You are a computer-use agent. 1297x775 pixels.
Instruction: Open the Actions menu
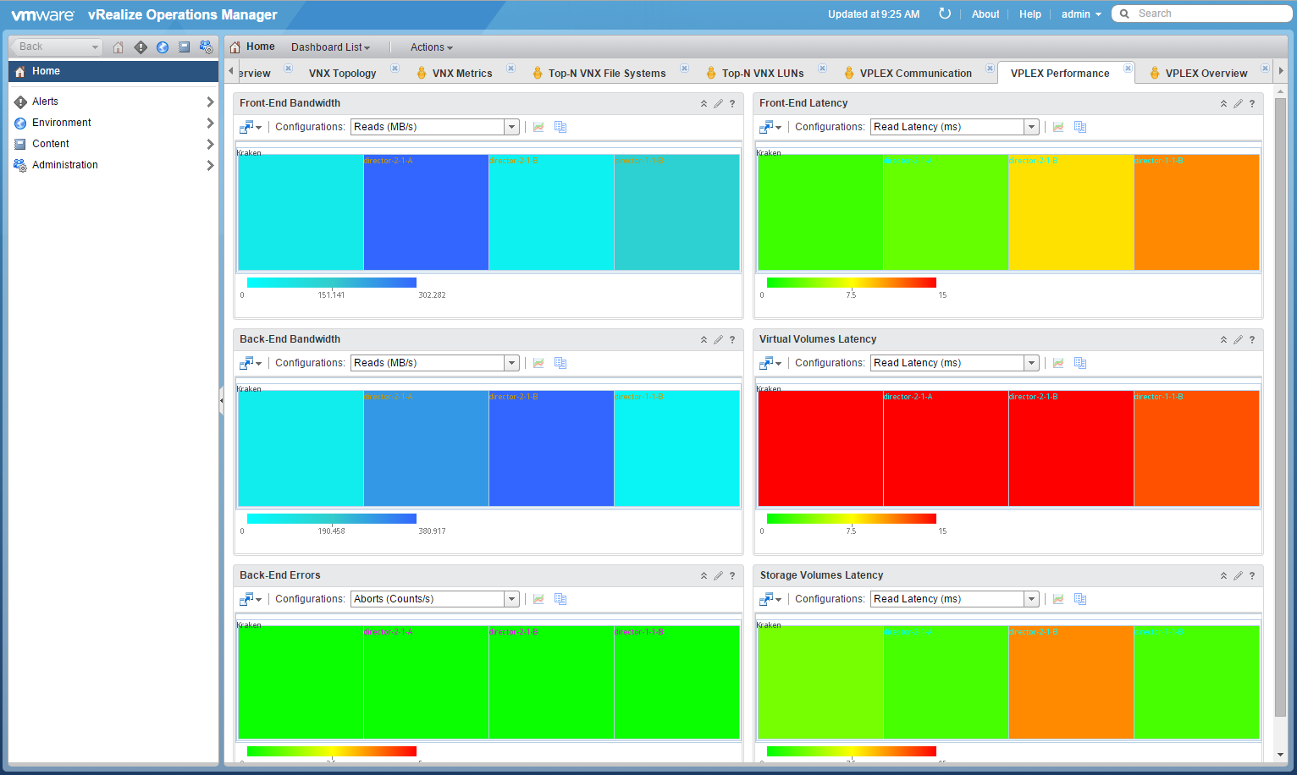coord(431,47)
